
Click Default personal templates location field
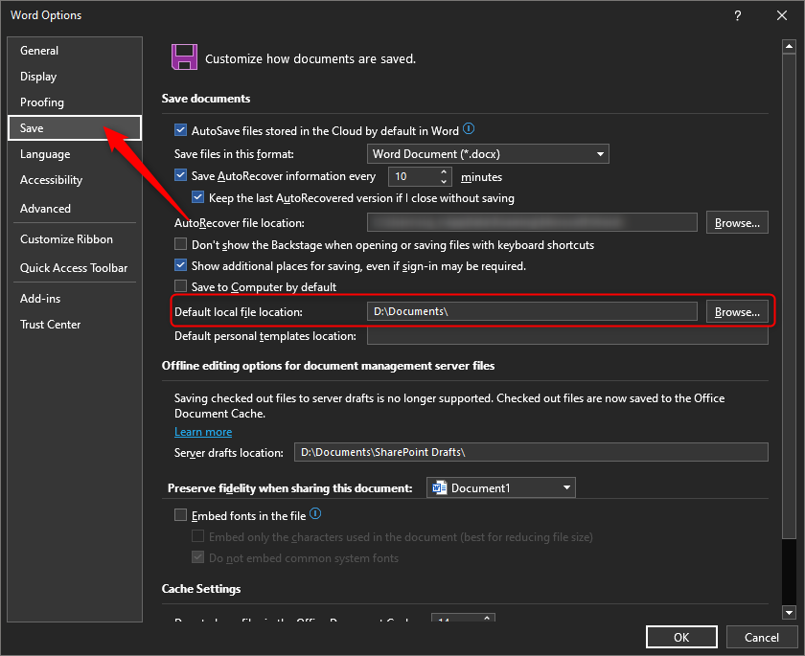[x=567, y=336]
